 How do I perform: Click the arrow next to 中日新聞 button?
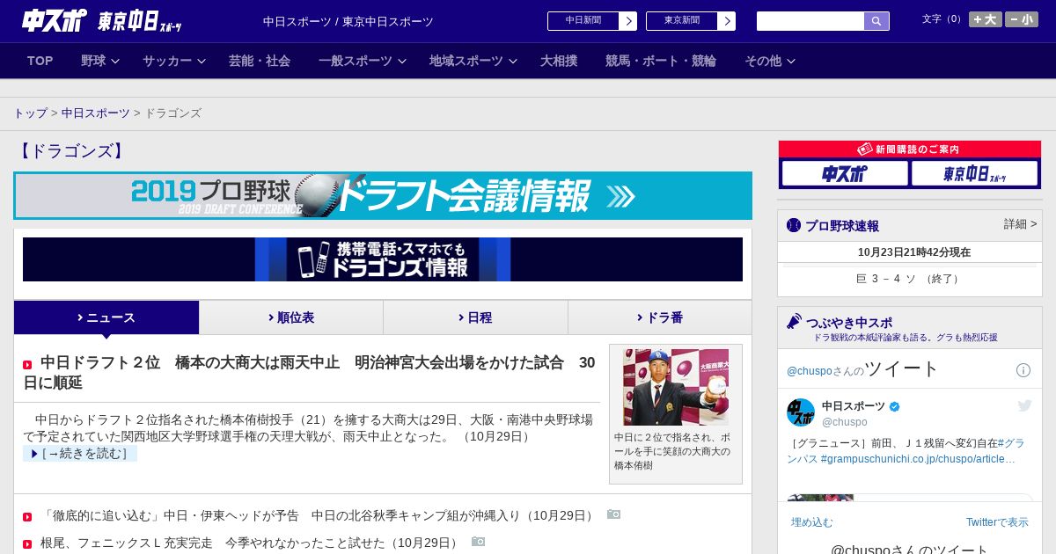(x=627, y=21)
